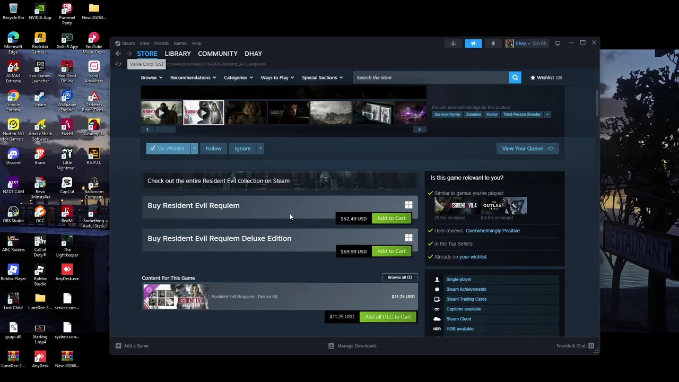The width and height of the screenshot is (679, 382).
Task: Open the Steam menu
Action: point(128,44)
